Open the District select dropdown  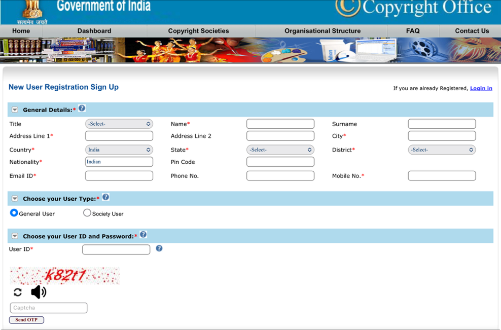click(x=442, y=150)
